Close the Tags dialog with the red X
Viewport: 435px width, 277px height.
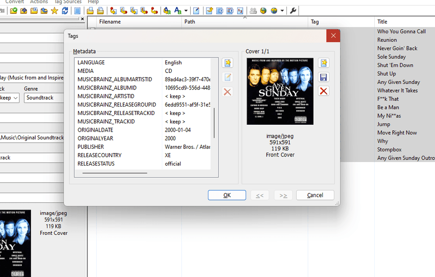pos(333,36)
